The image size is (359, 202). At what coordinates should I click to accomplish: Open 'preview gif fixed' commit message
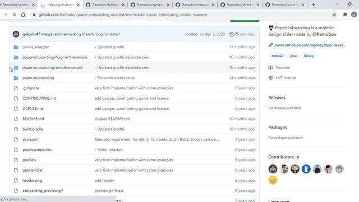coord(108,191)
